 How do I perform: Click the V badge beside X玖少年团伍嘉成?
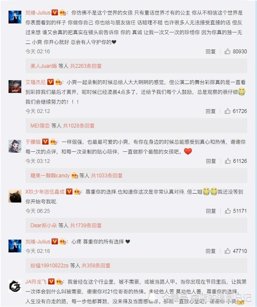click(69, 191)
